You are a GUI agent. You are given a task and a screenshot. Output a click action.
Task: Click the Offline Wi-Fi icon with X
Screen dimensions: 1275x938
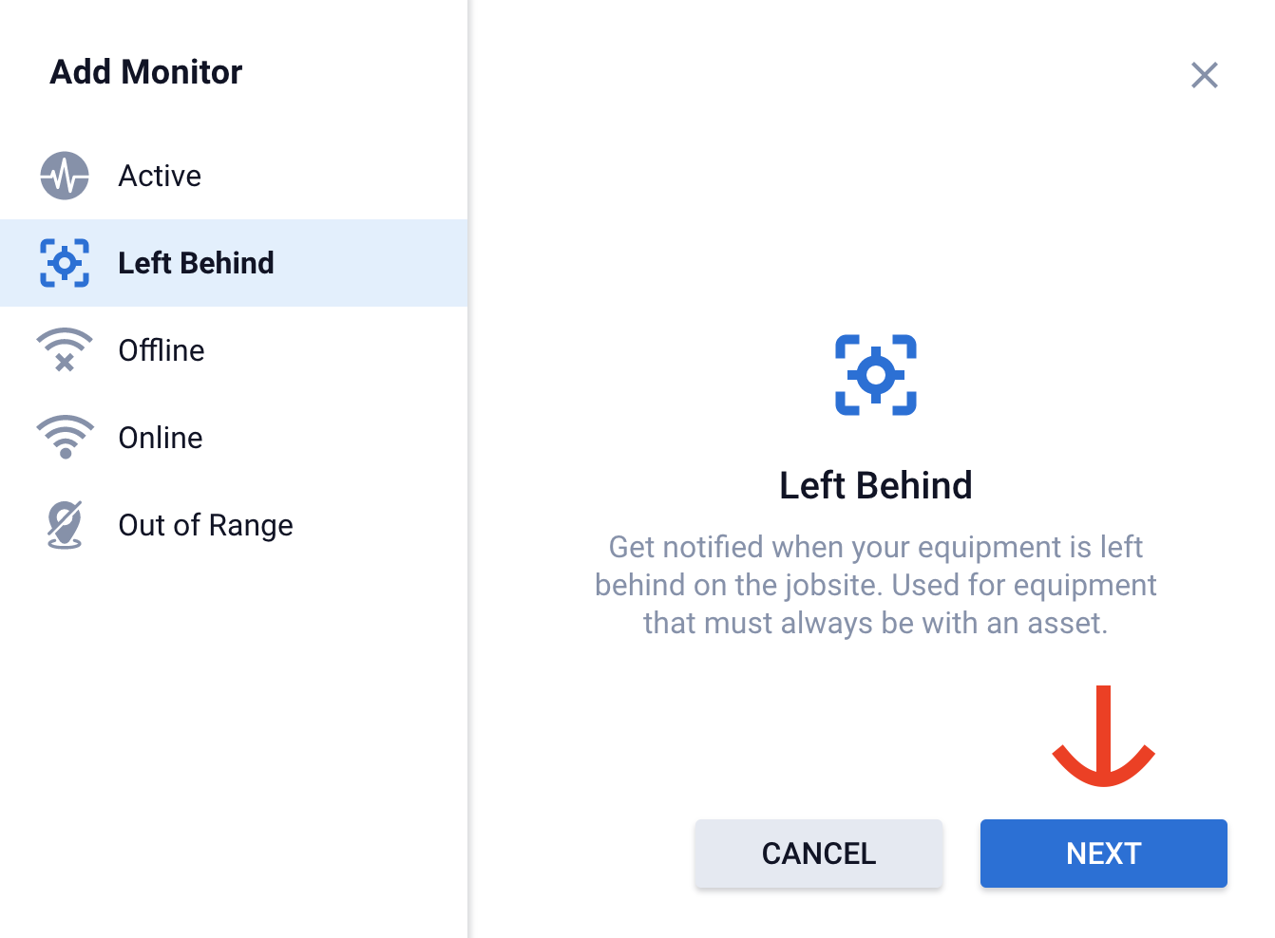[x=65, y=350]
